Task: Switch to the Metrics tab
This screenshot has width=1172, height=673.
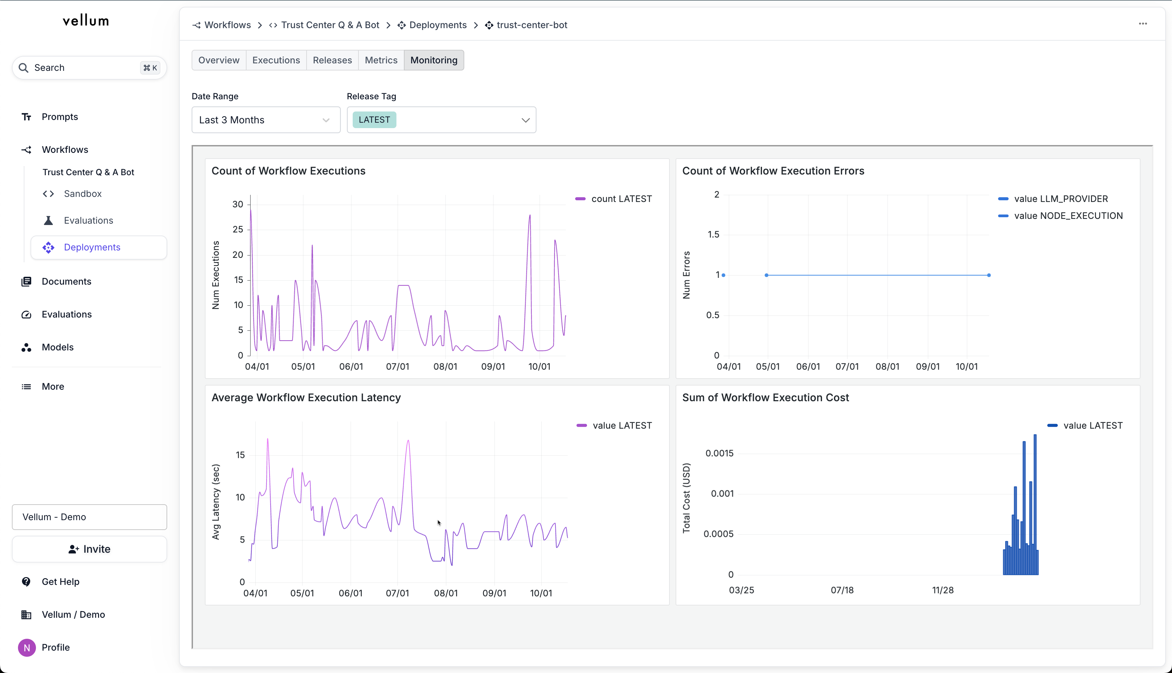Action: (380, 60)
